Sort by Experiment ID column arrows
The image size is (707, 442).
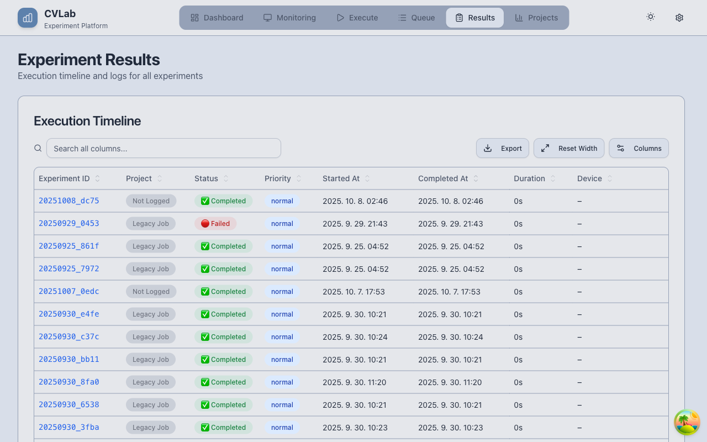[x=98, y=178]
